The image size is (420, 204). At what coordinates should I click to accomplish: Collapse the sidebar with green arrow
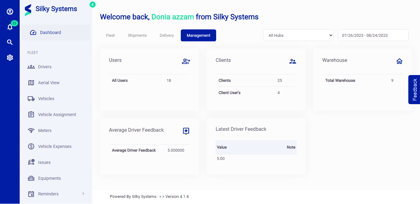[x=93, y=5]
